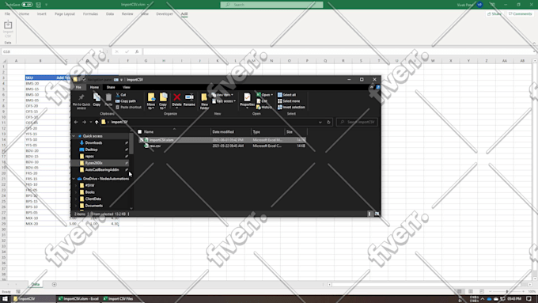Go forward with the Explorer forward arrow
Image resolution: width=538 pixels, height=303 pixels.
84,122
